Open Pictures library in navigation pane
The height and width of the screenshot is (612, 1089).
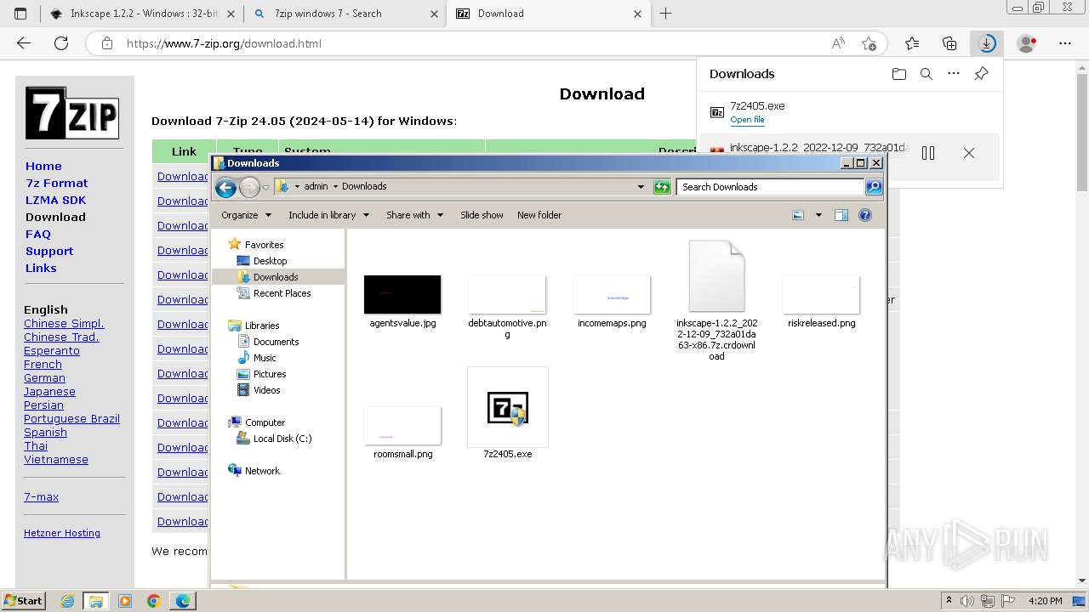(x=269, y=374)
